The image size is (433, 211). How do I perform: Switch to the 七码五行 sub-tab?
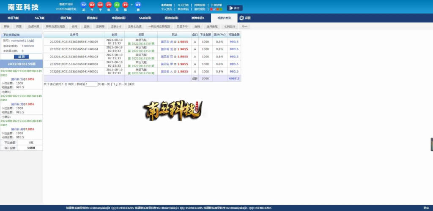tap(230, 27)
